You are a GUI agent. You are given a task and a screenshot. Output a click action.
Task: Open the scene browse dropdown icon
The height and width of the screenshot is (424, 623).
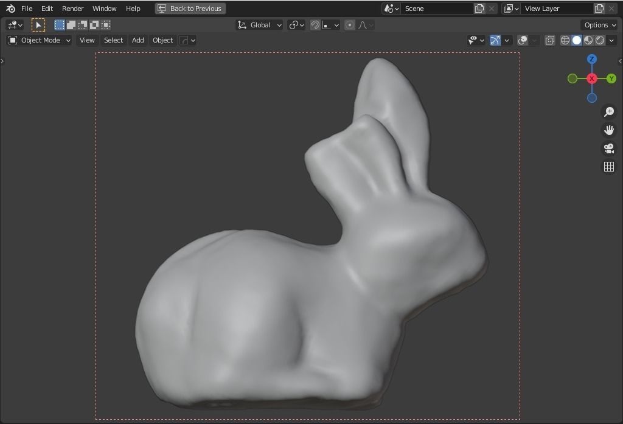point(392,9)
